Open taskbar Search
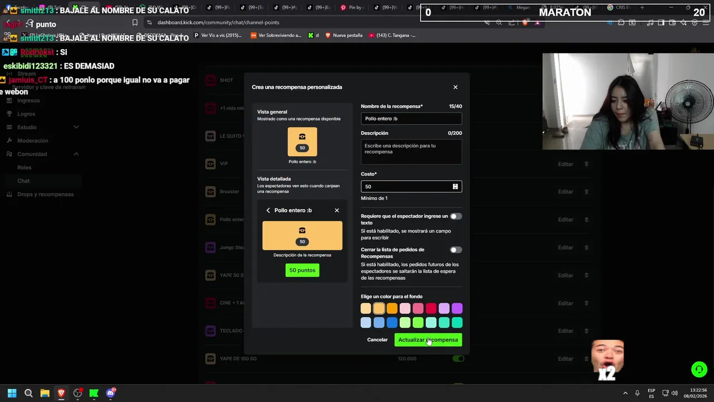Screen dimensions: 714x402 coord(28,393)
